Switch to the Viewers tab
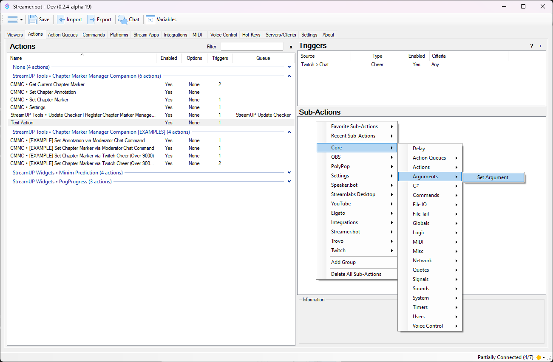The height and width of the screenshot is (362, 553). tap(15, 35)
